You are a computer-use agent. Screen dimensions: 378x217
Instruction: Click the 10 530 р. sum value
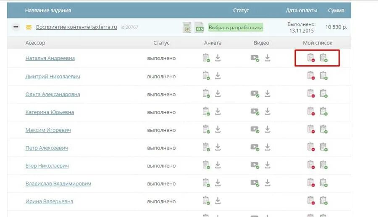pyautogui.click(x=336, y=27)
